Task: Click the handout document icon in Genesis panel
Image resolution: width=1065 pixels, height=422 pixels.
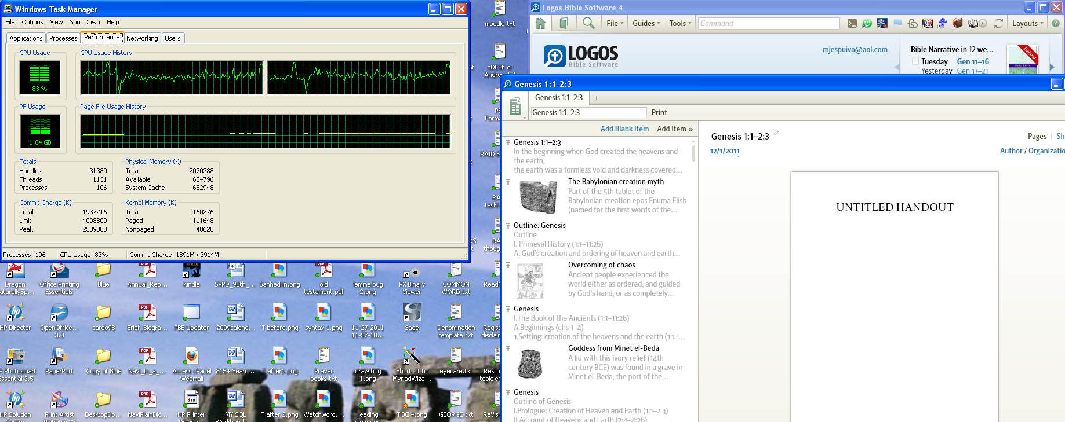Action: [515, 107]
